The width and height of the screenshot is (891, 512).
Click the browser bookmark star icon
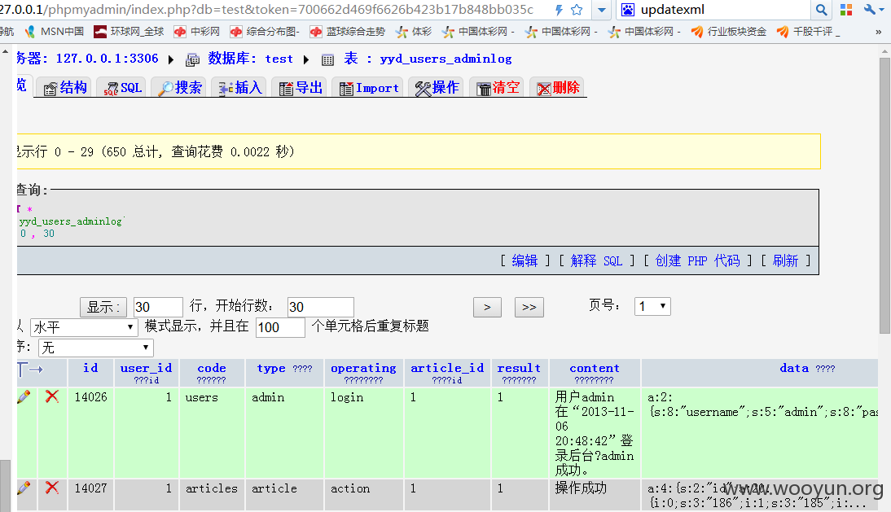[576, 10]
